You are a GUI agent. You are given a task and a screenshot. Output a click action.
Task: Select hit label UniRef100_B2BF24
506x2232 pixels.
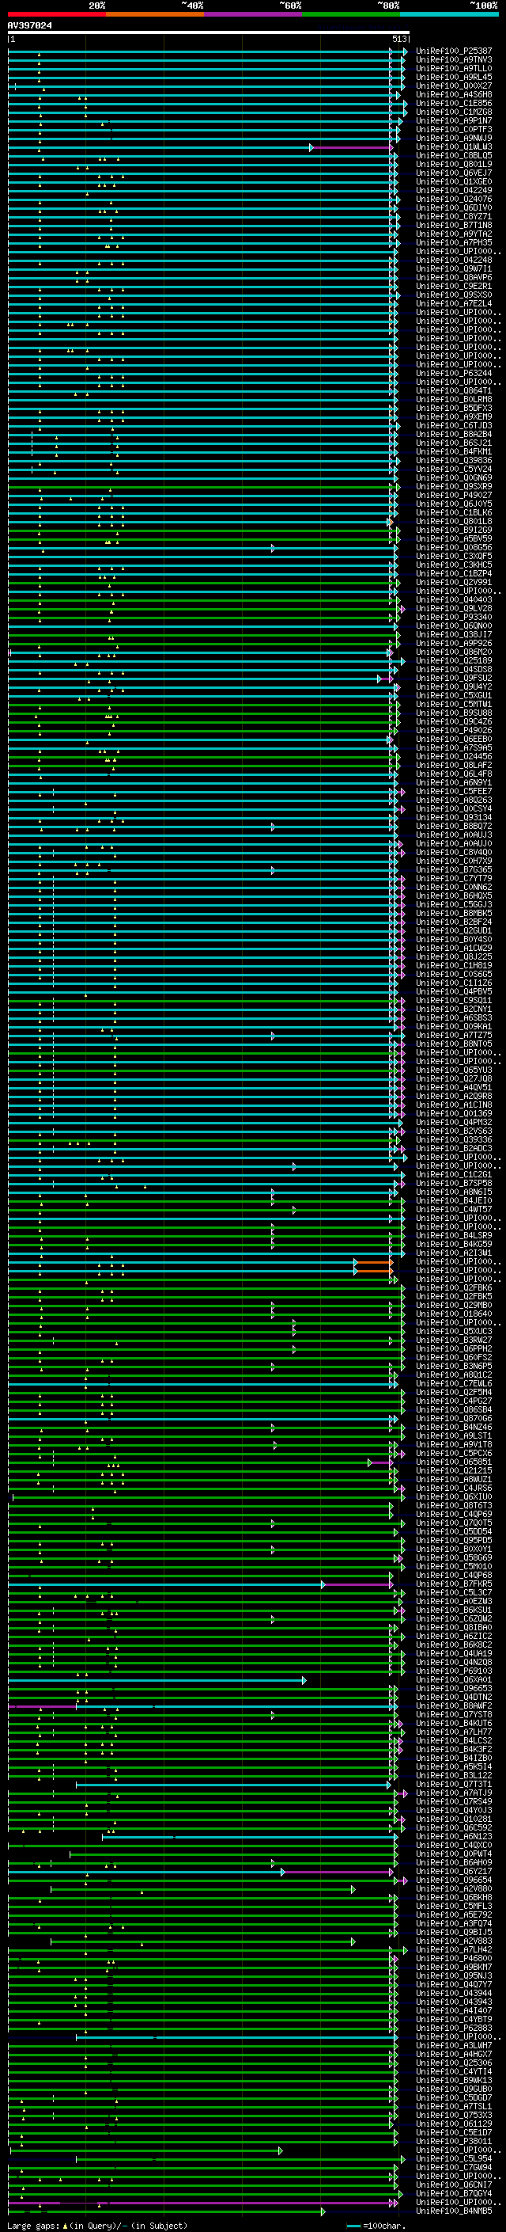454,922
